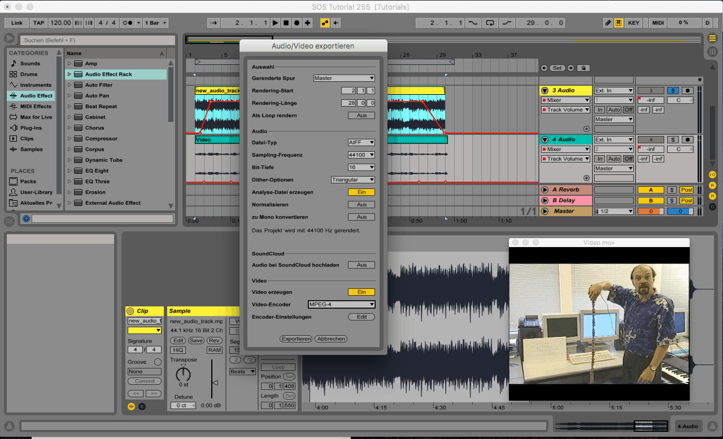
Task: Click the Abbrechen button
Action: coord(332,339)
